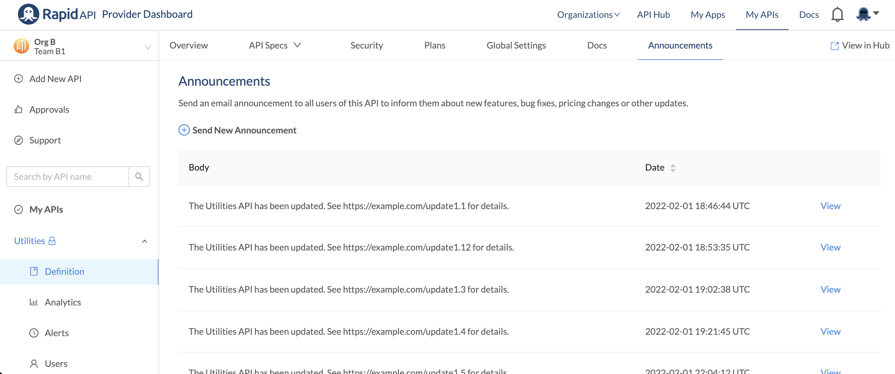Click the Approvals thumbs-up icon

(x=19, y=109)
